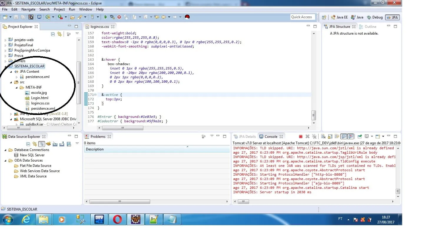Collapse the Database Connections tree node
421x229 pixels.
pyautogui.click(x=5, y=150)
